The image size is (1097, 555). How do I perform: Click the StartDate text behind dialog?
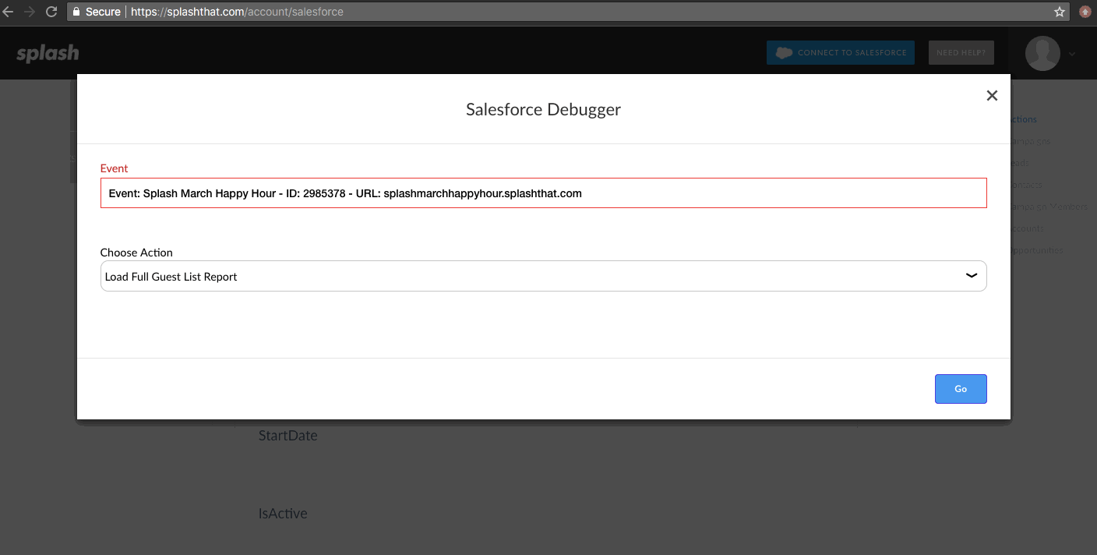[288, 436]
